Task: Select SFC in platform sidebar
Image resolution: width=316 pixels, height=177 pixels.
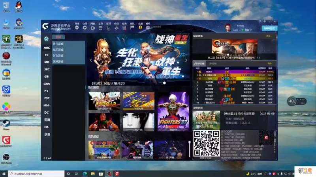Action: 47,70
